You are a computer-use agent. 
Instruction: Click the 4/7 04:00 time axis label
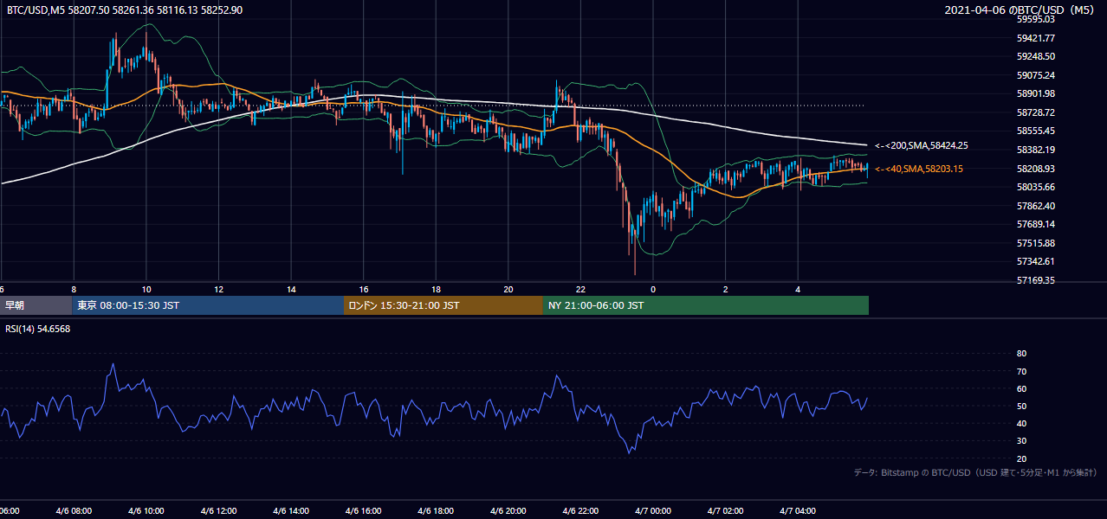pos(798,511)
